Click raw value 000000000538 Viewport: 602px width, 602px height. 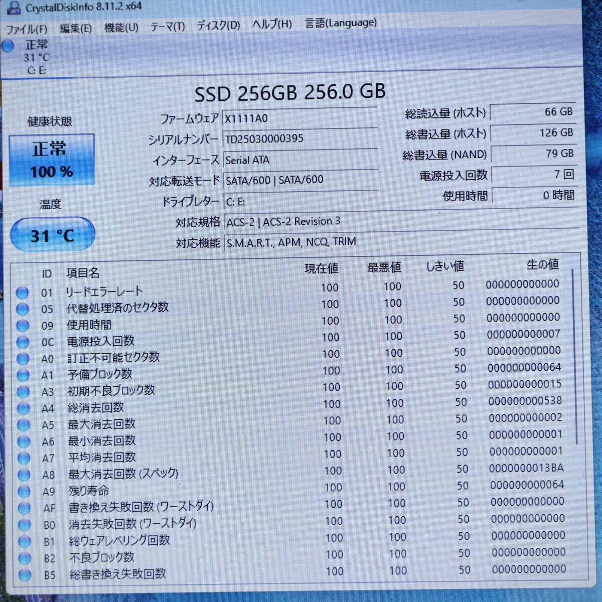(x=525, y=401)
